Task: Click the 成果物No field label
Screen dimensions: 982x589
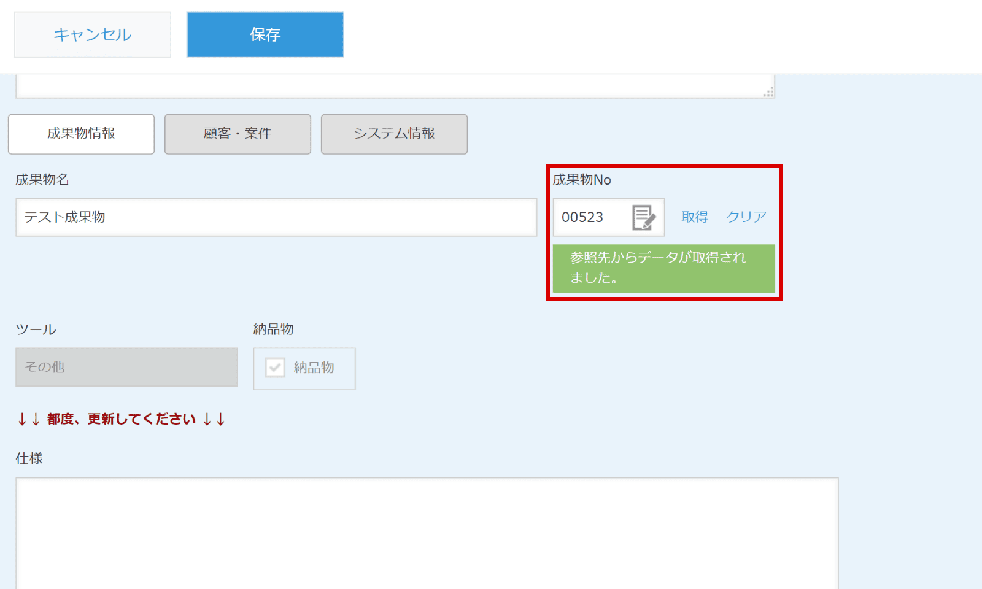Action: [x=582, y=180]
